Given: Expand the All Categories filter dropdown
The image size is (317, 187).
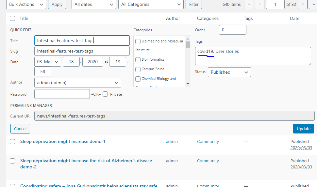Looking at the screenshot, I should coord(151,5).
